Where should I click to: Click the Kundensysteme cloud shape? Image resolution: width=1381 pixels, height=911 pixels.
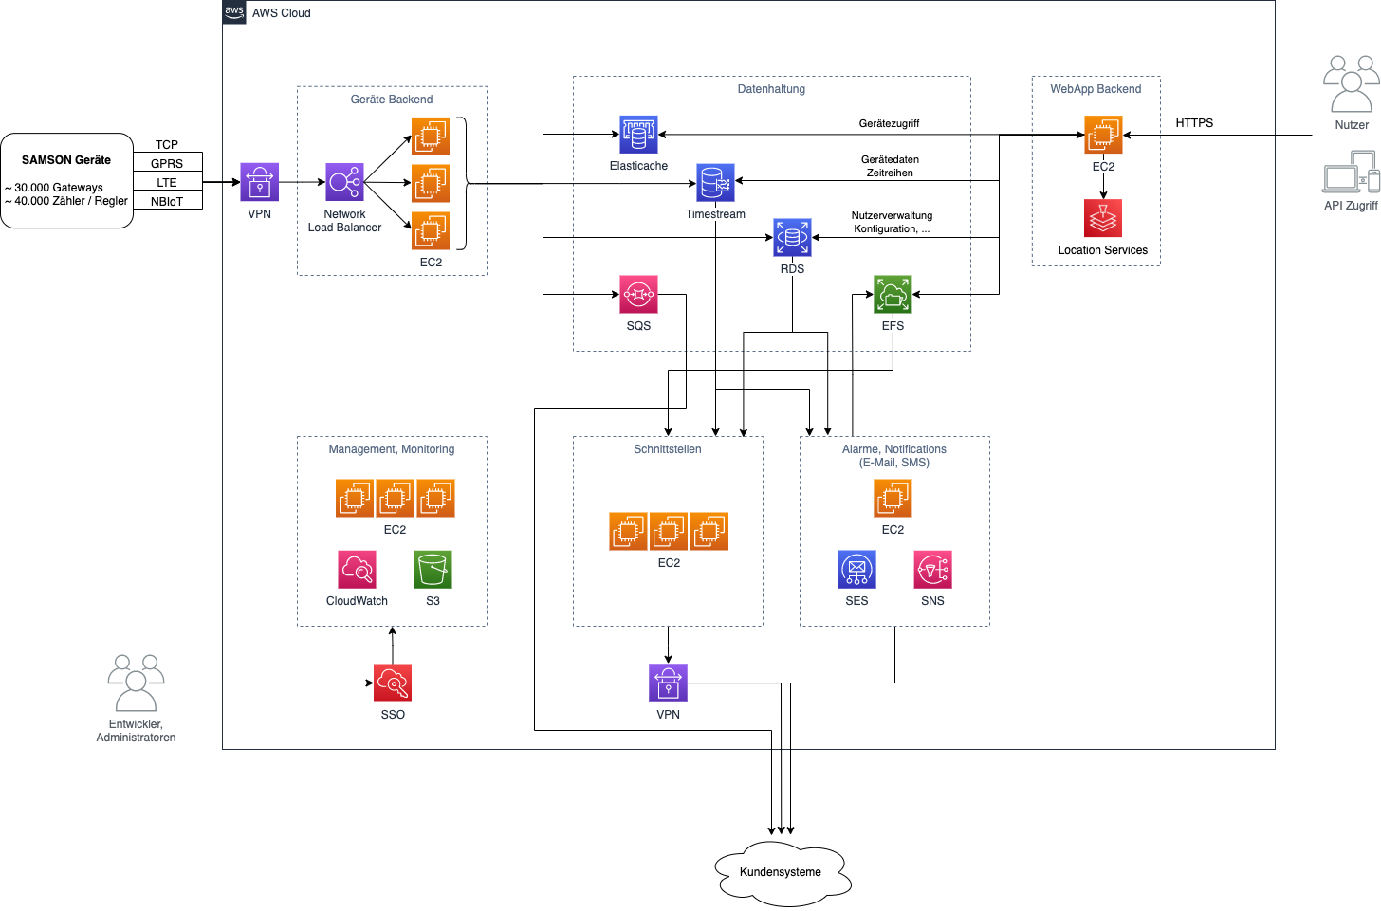[782, 872]
